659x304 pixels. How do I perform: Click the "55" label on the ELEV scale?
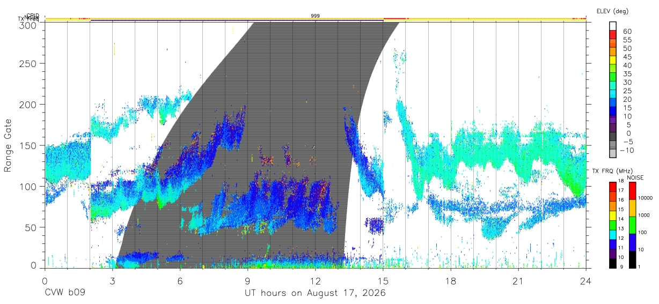coord(626,40)
